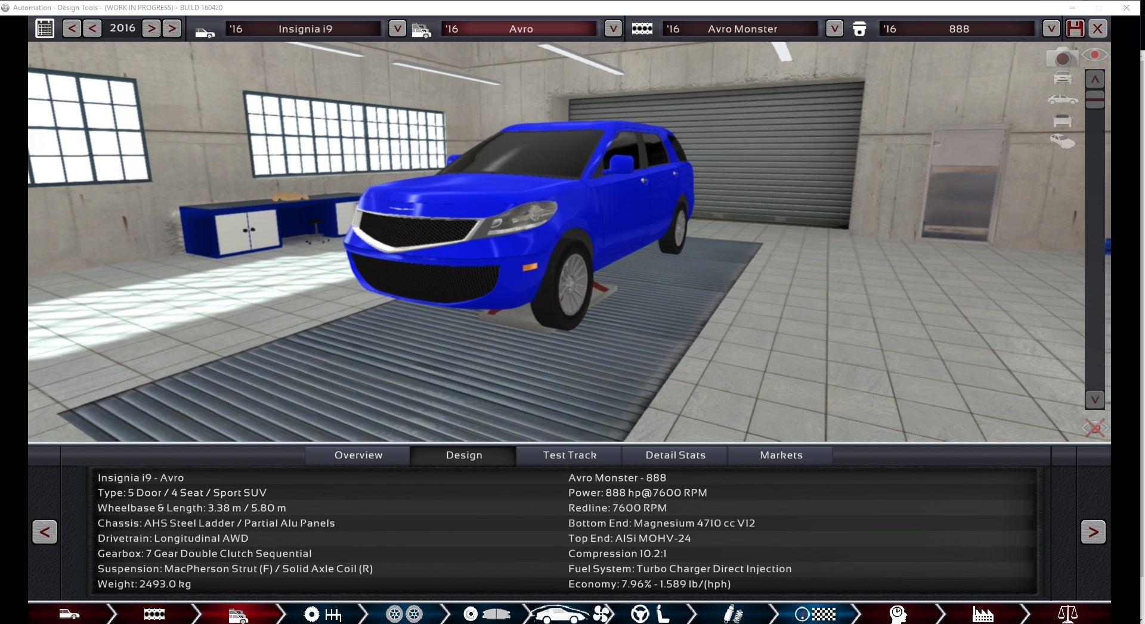1145x624 pixels.
Task: Expand the Insignia i9 model dropdown
Action: click(397, 29)
